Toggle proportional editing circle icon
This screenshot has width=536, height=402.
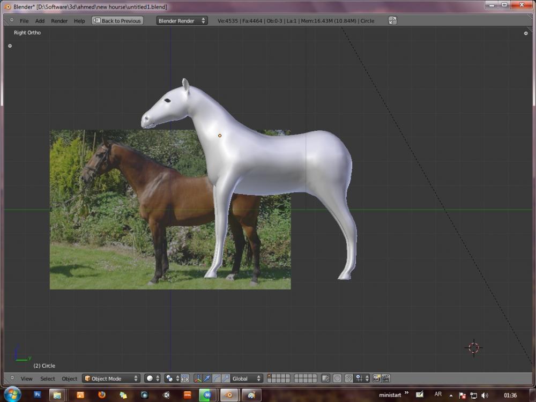tap(337, 378)
